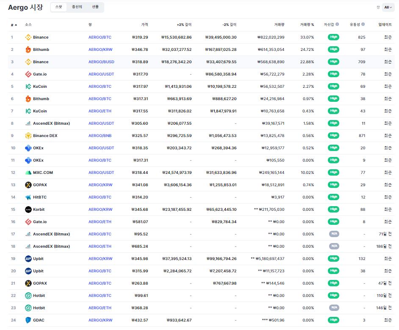Click the MXC.COM exchange name
Viewport: 399px width, 330px height.
click(43, 173)
